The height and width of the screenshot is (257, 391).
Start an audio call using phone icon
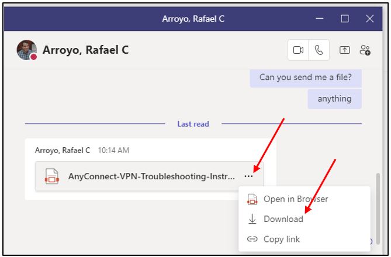coord(319,50)
